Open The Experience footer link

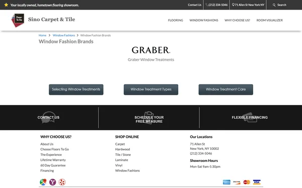click(x=51, y=154)
